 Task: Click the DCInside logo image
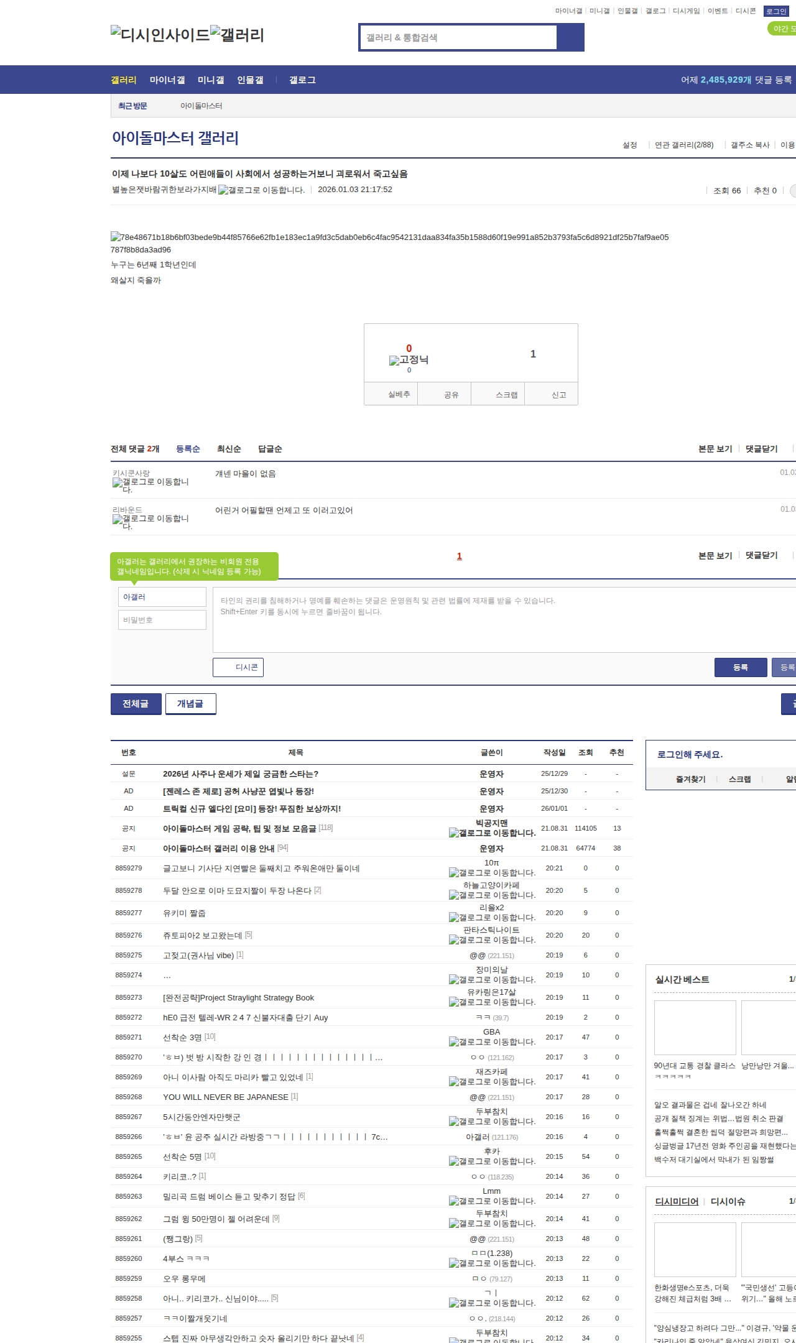tap(160, 34)
